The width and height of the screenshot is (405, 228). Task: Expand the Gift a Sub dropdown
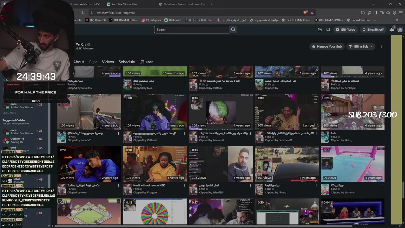tap(361, 47)
